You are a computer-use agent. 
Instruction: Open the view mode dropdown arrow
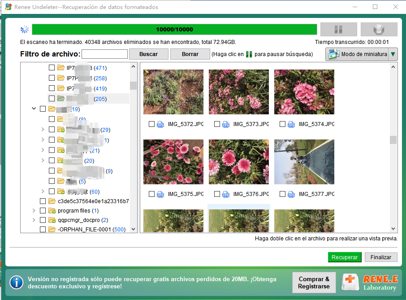tap(393, 54)
